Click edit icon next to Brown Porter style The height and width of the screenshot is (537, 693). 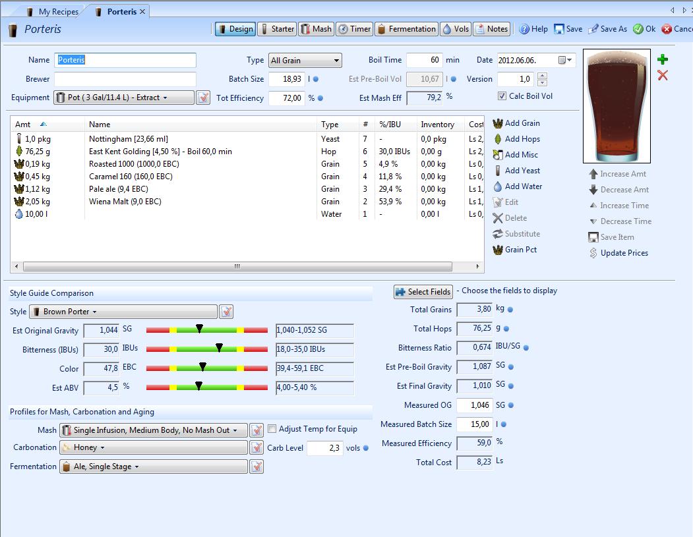(226, 312)
